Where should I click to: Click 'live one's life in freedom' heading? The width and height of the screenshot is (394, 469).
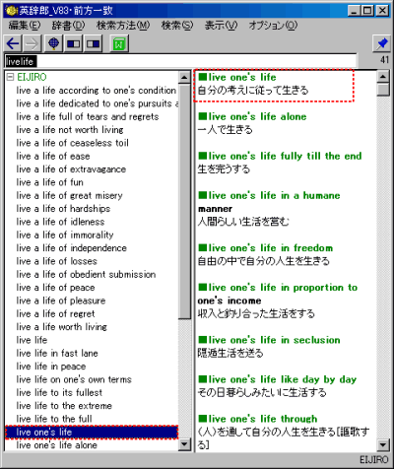(x=265, y=248)
